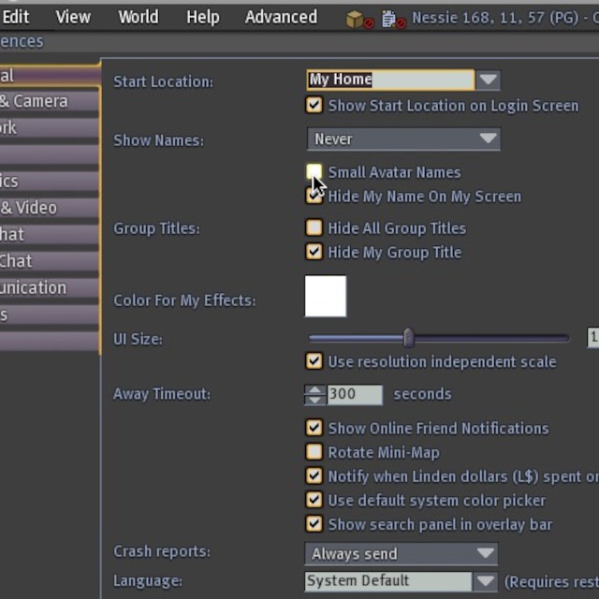Image resolution: width=599 pixels, height=599 pixels.
Task: Open the Language dropdown arrow
Action: [x=485, y=581]
